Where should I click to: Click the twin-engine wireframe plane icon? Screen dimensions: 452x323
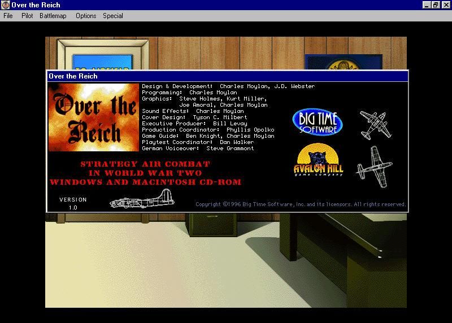[x=376, y=125]
